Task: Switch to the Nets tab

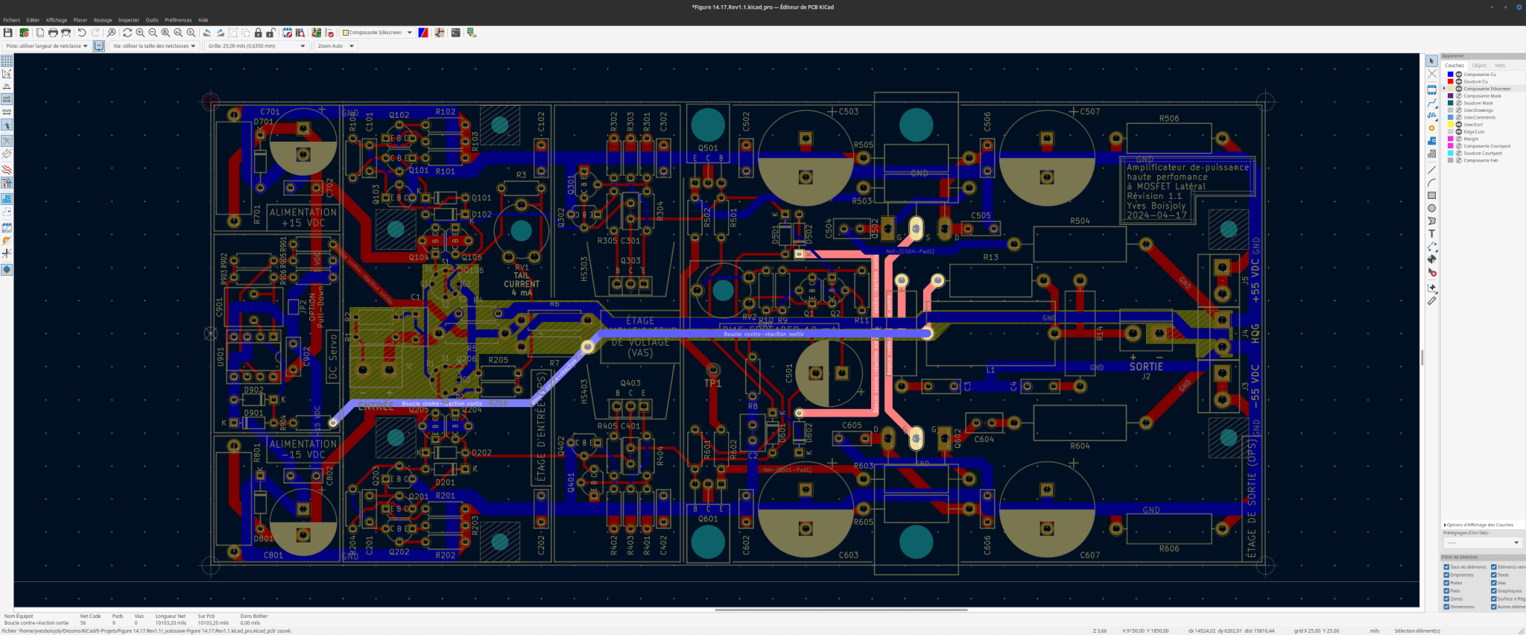Action: (x=1500, y=66)
